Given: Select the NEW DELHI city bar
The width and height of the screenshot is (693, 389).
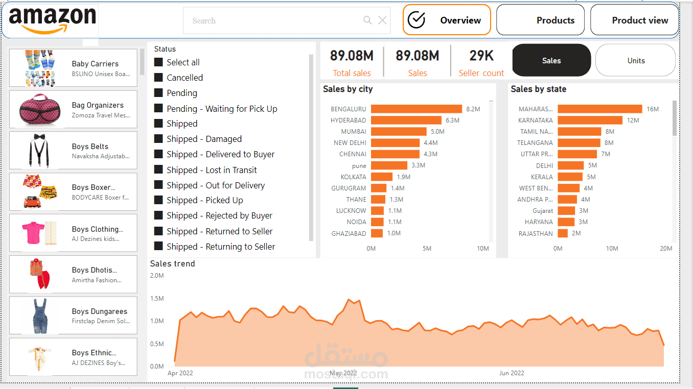Looking at the screenshot, I should pos(396,142).
